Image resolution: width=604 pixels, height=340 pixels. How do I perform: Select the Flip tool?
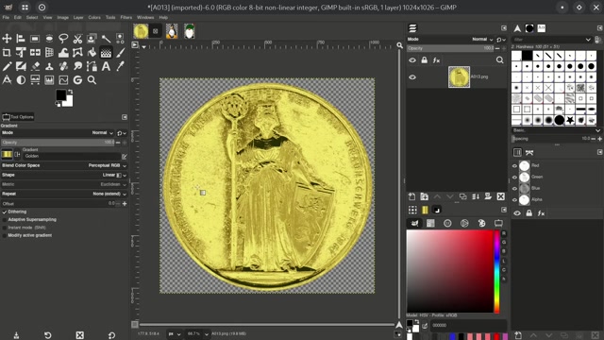[35, 53]
